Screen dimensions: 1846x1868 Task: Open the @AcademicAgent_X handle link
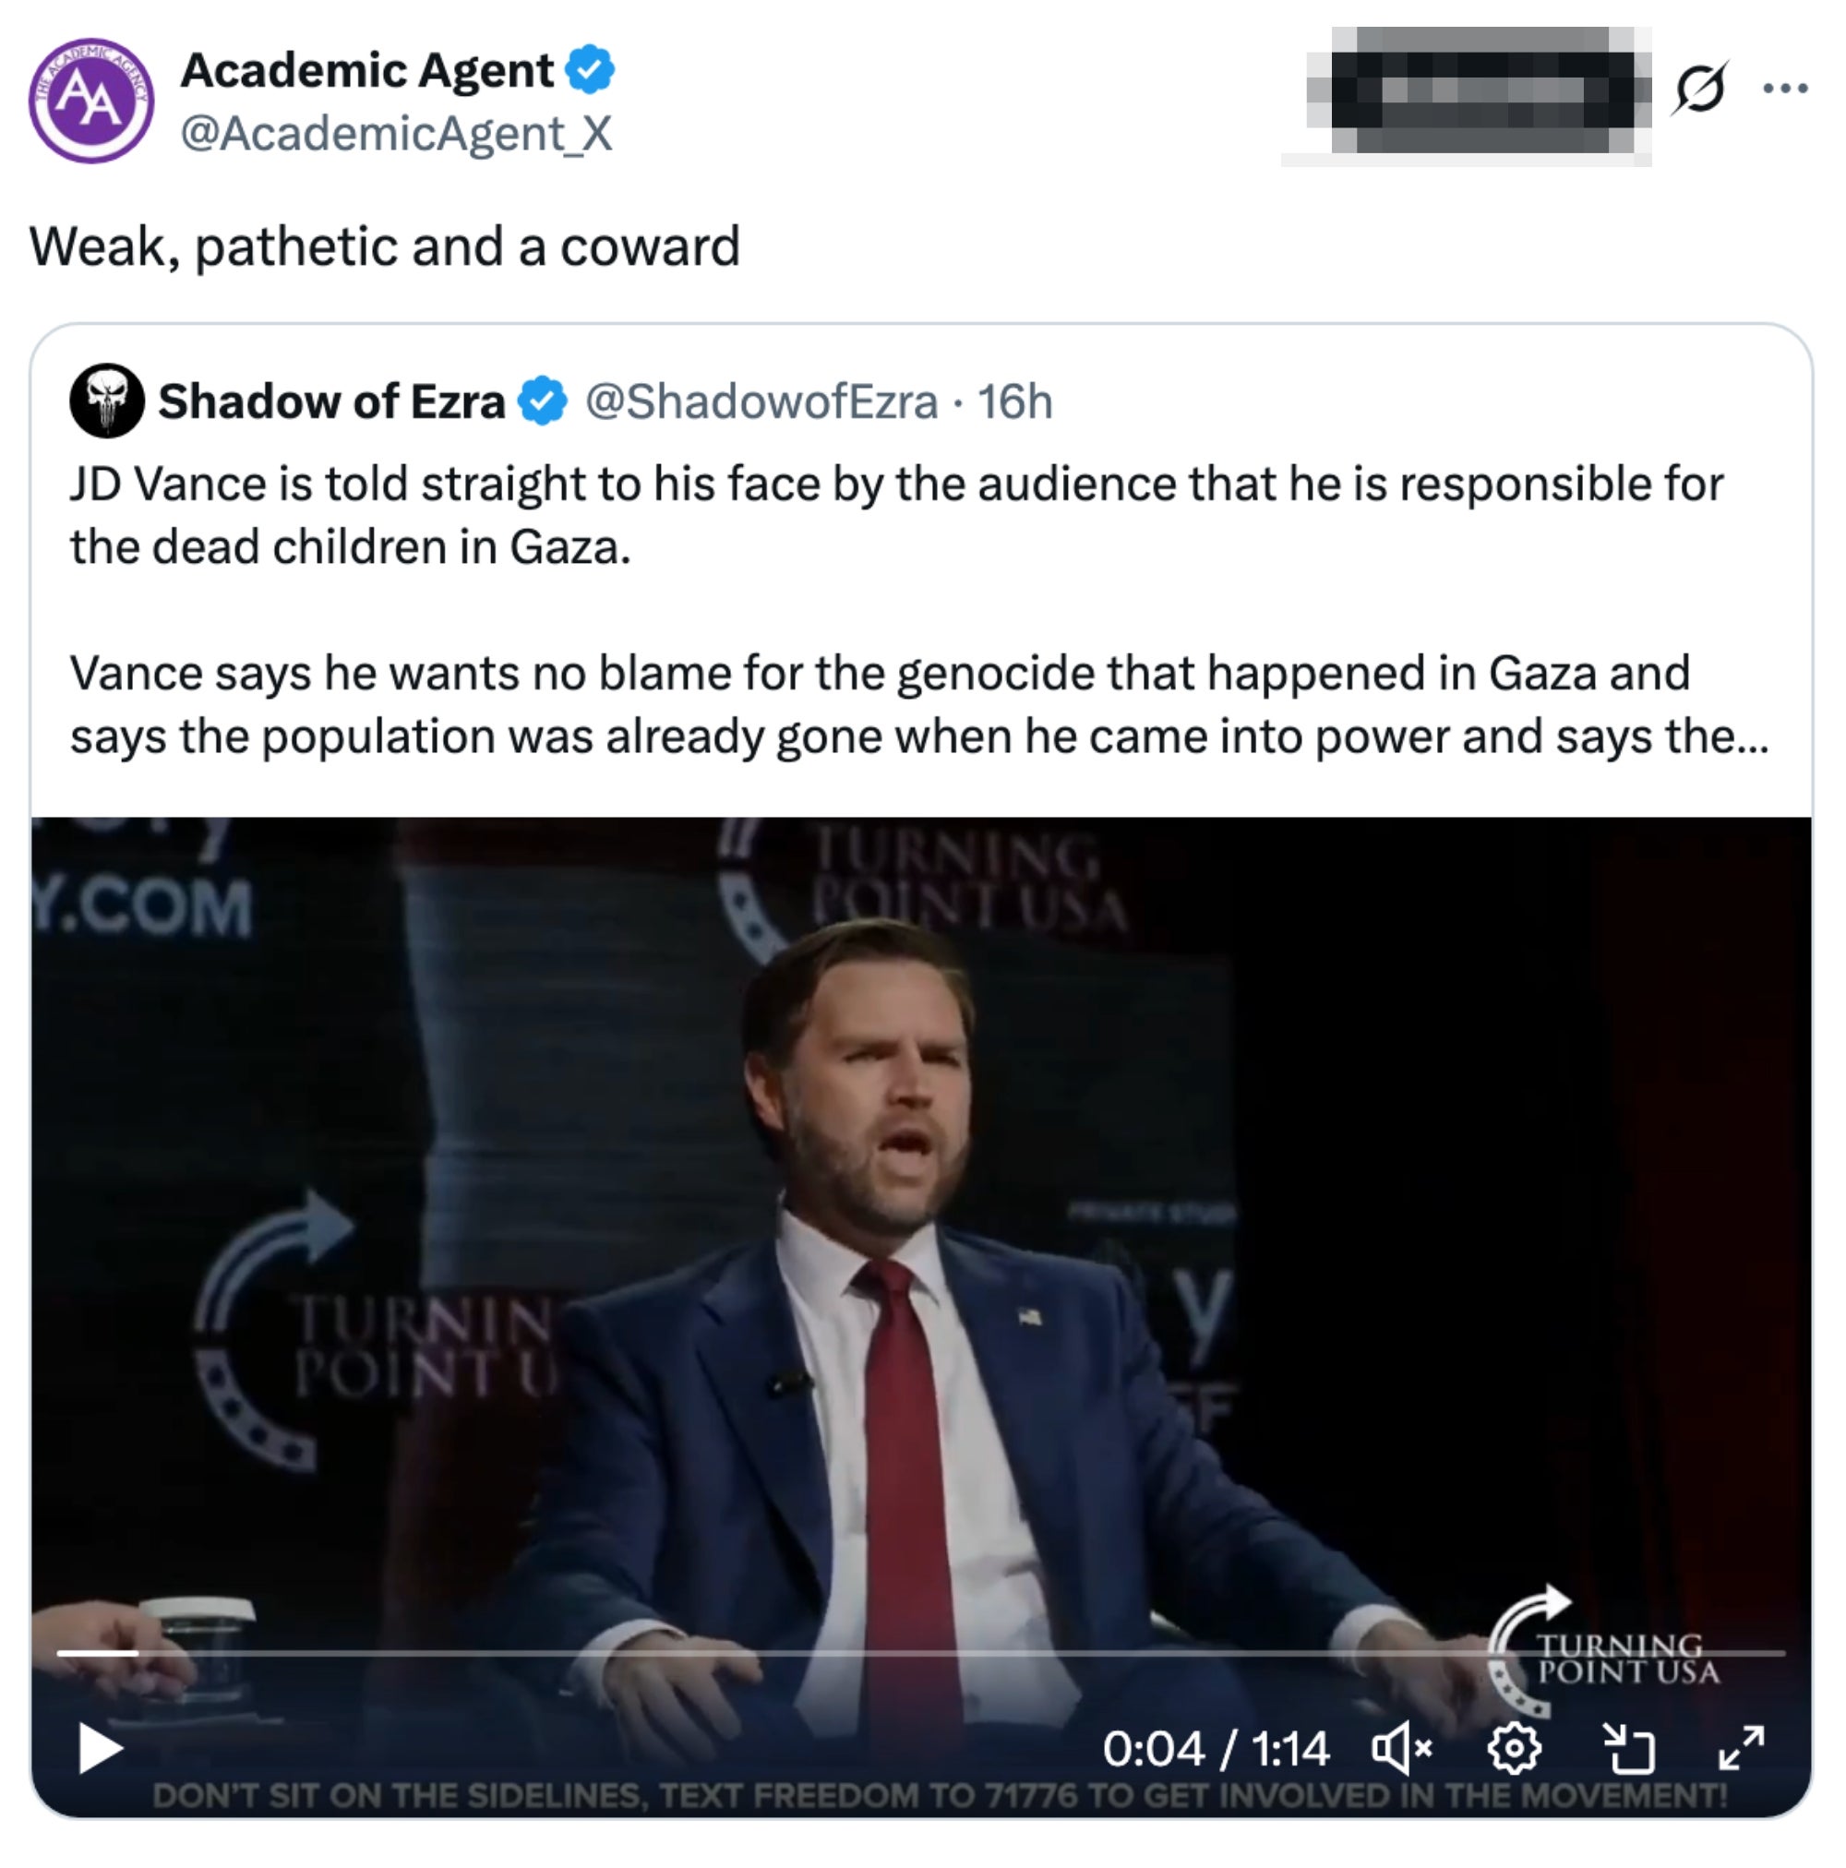coord(397,134)
